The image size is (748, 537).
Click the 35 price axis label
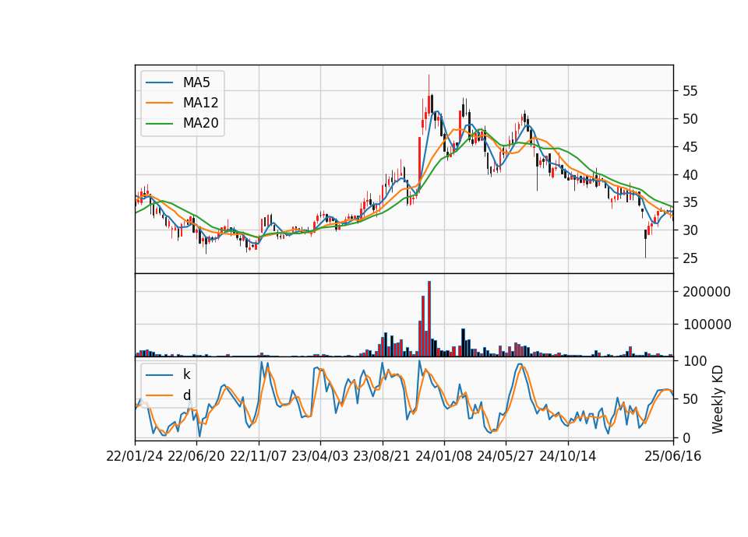[690, 202]
